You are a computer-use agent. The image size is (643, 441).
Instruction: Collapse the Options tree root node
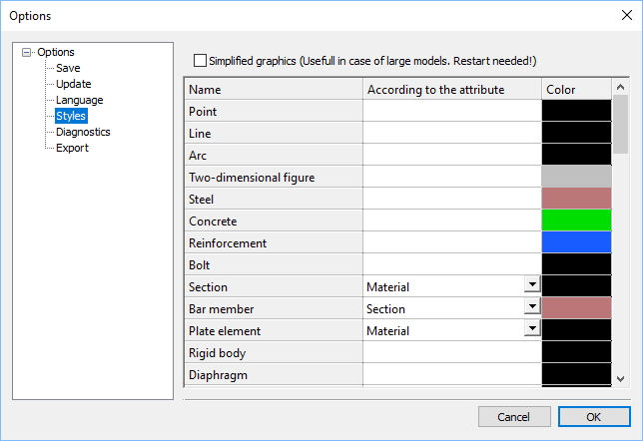[26, 52]
